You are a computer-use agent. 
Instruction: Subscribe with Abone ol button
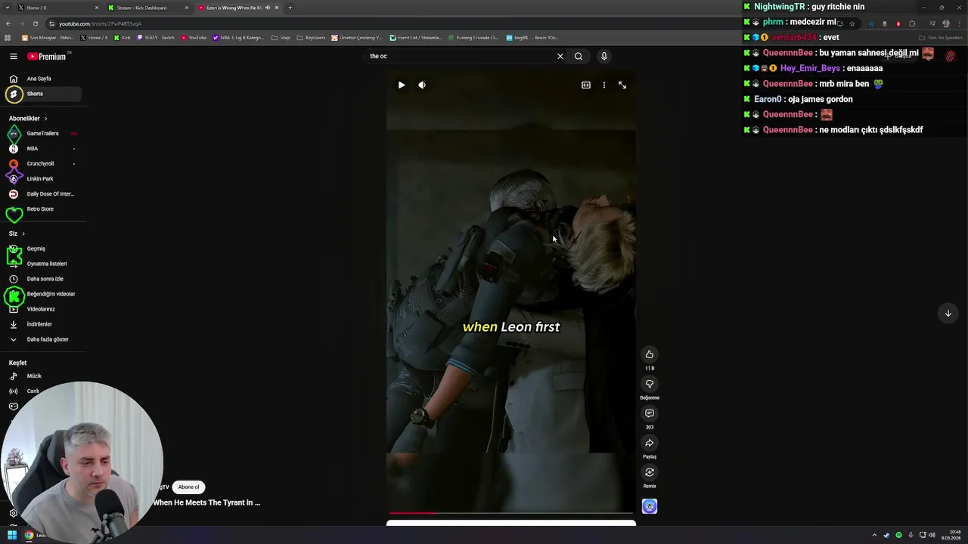click(x=189, y=487)
